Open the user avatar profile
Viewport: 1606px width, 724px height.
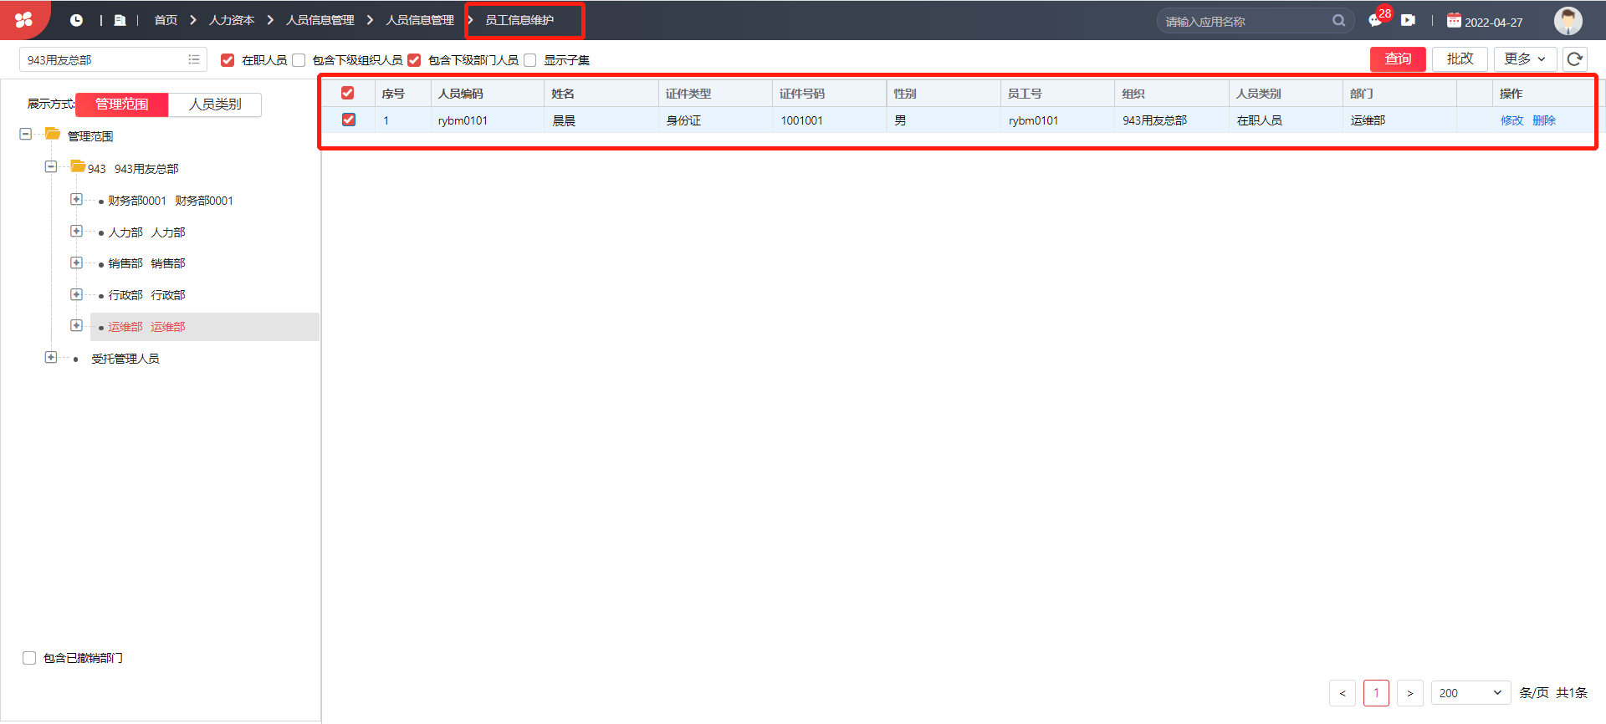pyautogui.click(x=1568, y=20)
